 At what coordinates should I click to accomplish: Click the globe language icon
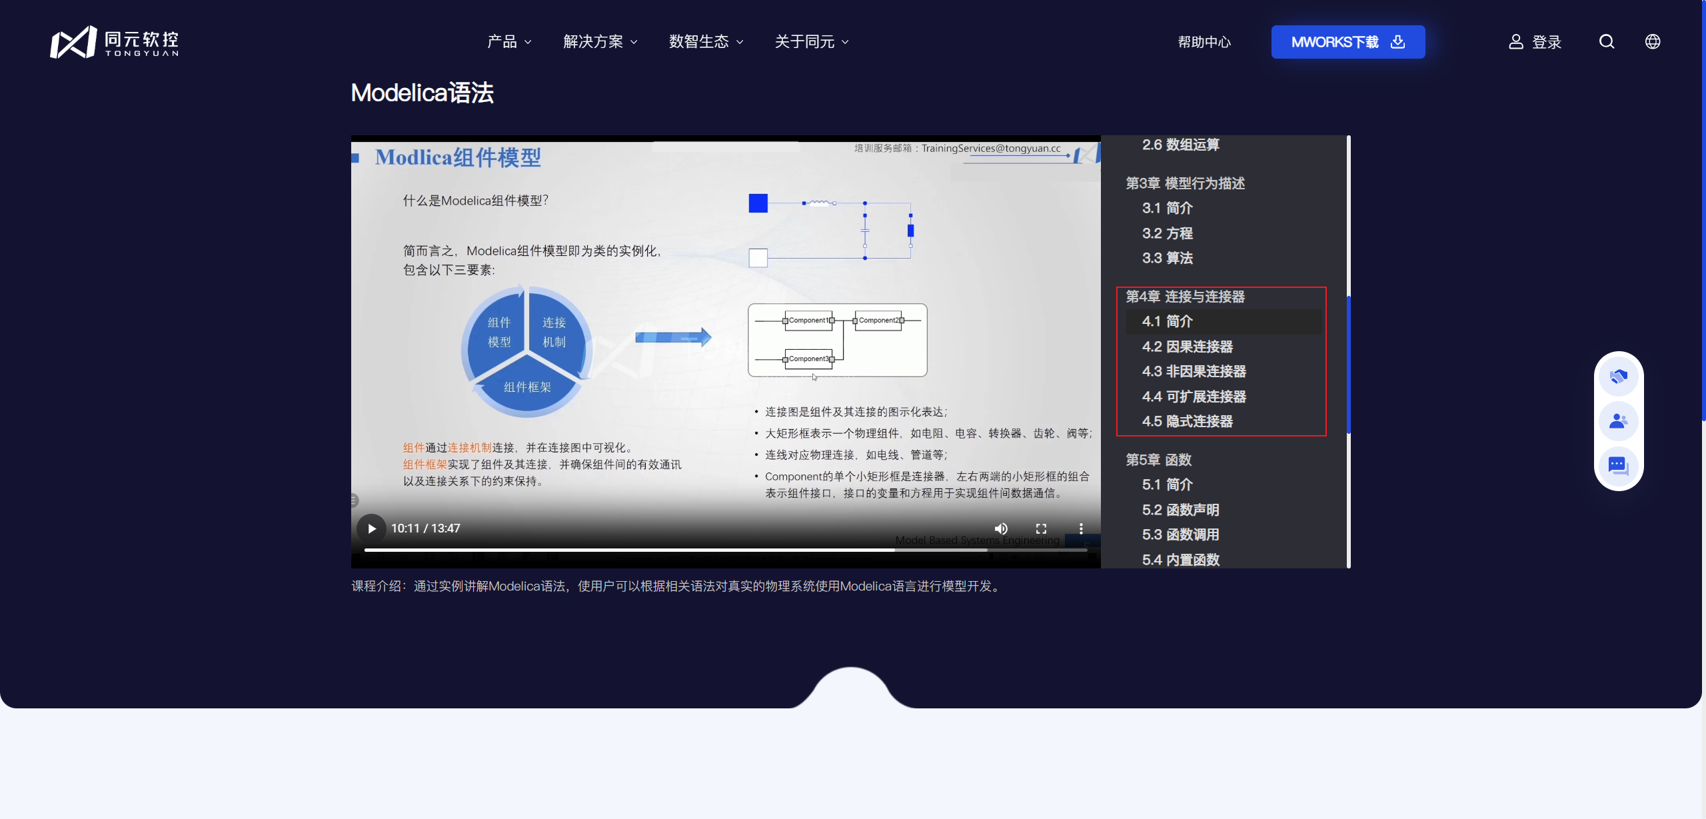click(x=1653, y=41)
